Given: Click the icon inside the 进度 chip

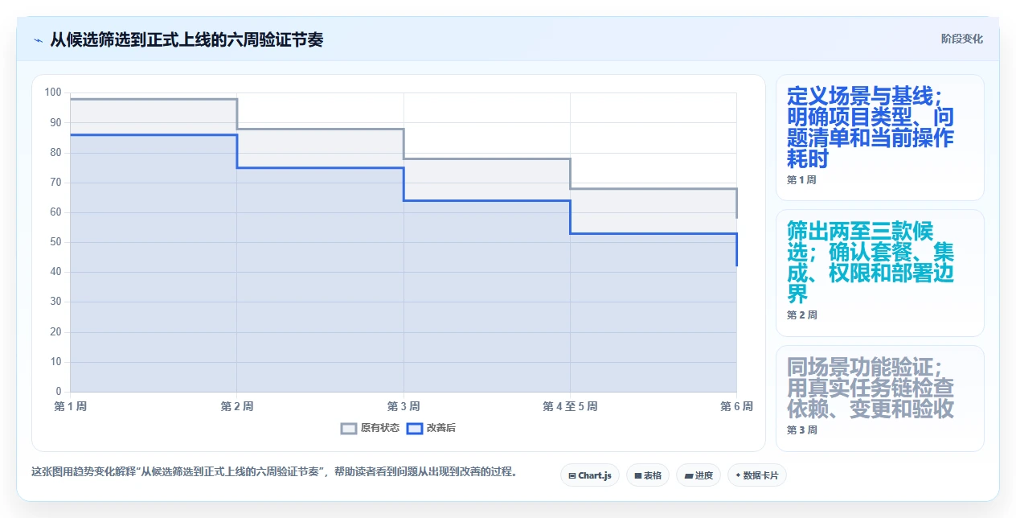Looking at the screenshot, I should [688, 476].
